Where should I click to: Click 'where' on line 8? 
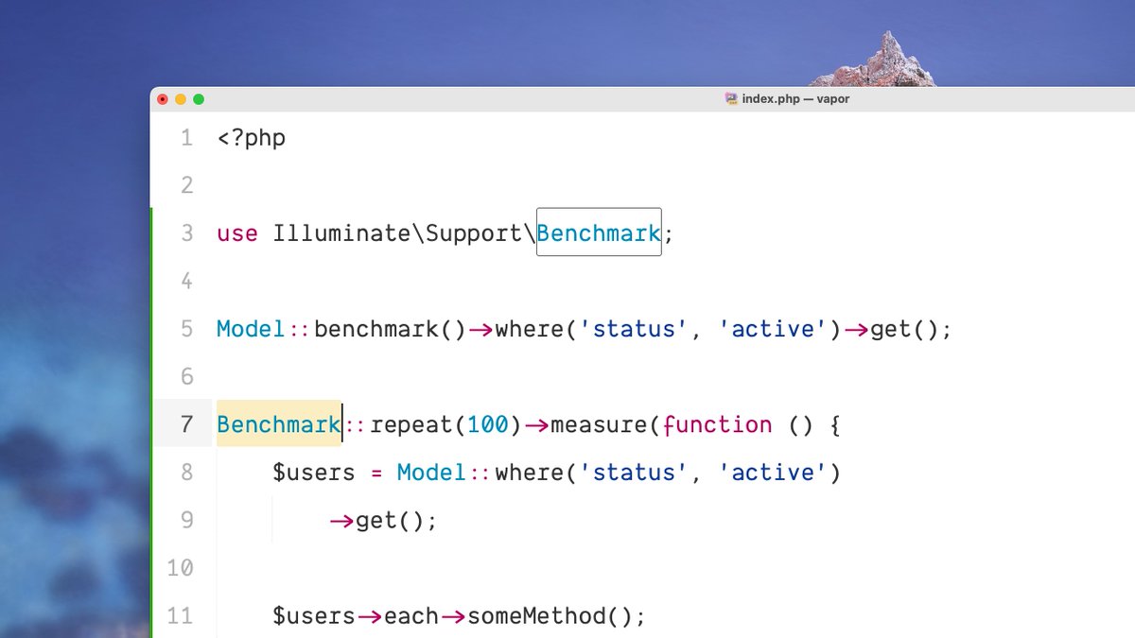pyautogui.click(x=530, y=473)
